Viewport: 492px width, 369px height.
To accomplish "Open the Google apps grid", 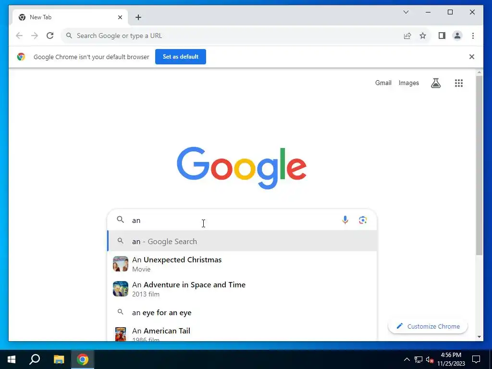I will pyautogui.click(x=459, y=83).
